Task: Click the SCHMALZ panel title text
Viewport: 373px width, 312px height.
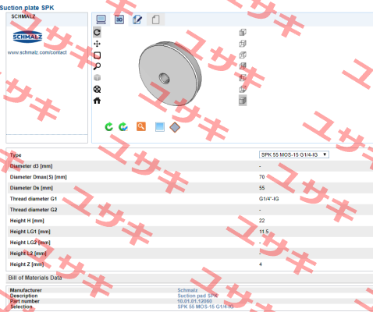Action: [23, 16]
